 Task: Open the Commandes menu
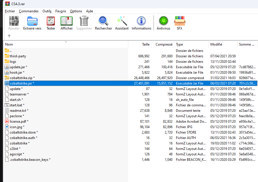pos(29,11)
